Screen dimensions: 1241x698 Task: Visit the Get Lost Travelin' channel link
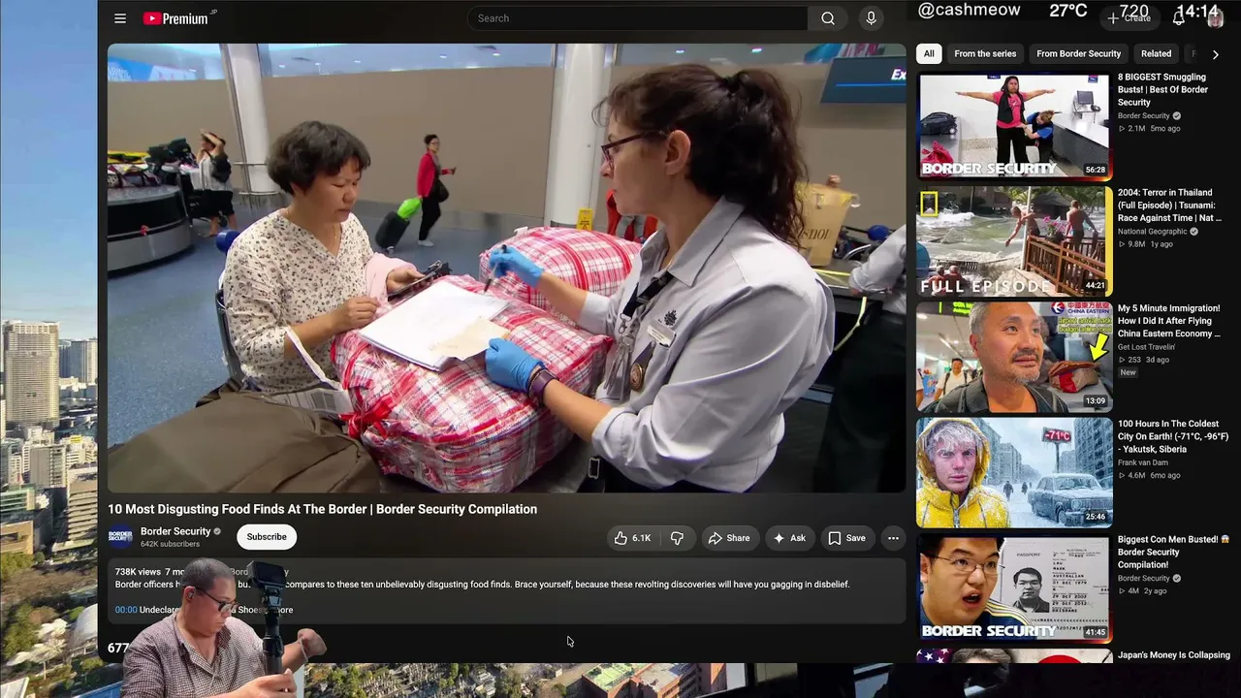click(x=1146, y=347)
